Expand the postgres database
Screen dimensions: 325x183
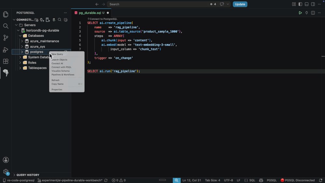[x=22, y=52]
